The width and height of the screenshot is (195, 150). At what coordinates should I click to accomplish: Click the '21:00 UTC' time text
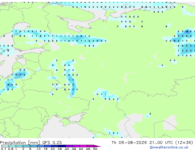161,142
